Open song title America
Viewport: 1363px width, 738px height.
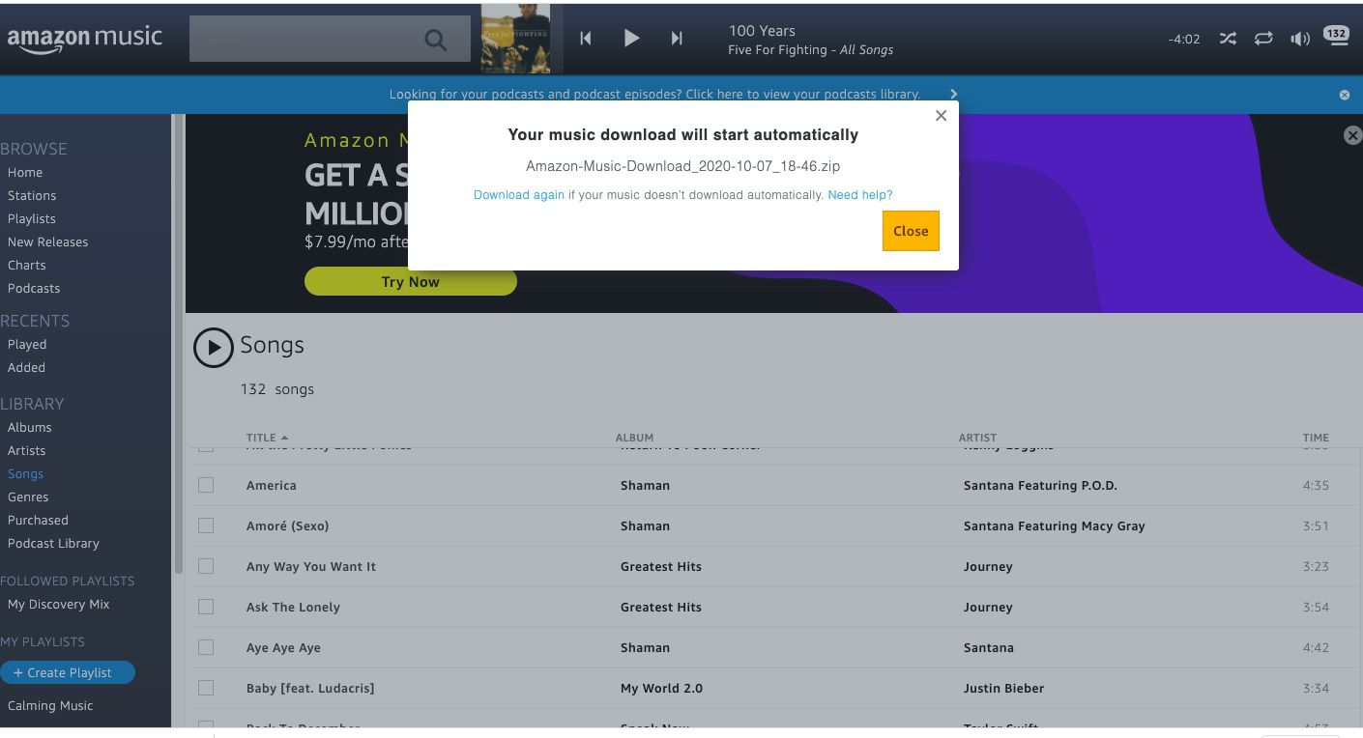(x=272, y=485)
